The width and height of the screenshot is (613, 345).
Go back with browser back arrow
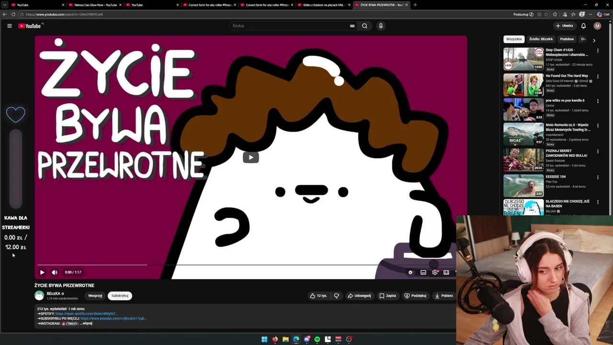5,14
